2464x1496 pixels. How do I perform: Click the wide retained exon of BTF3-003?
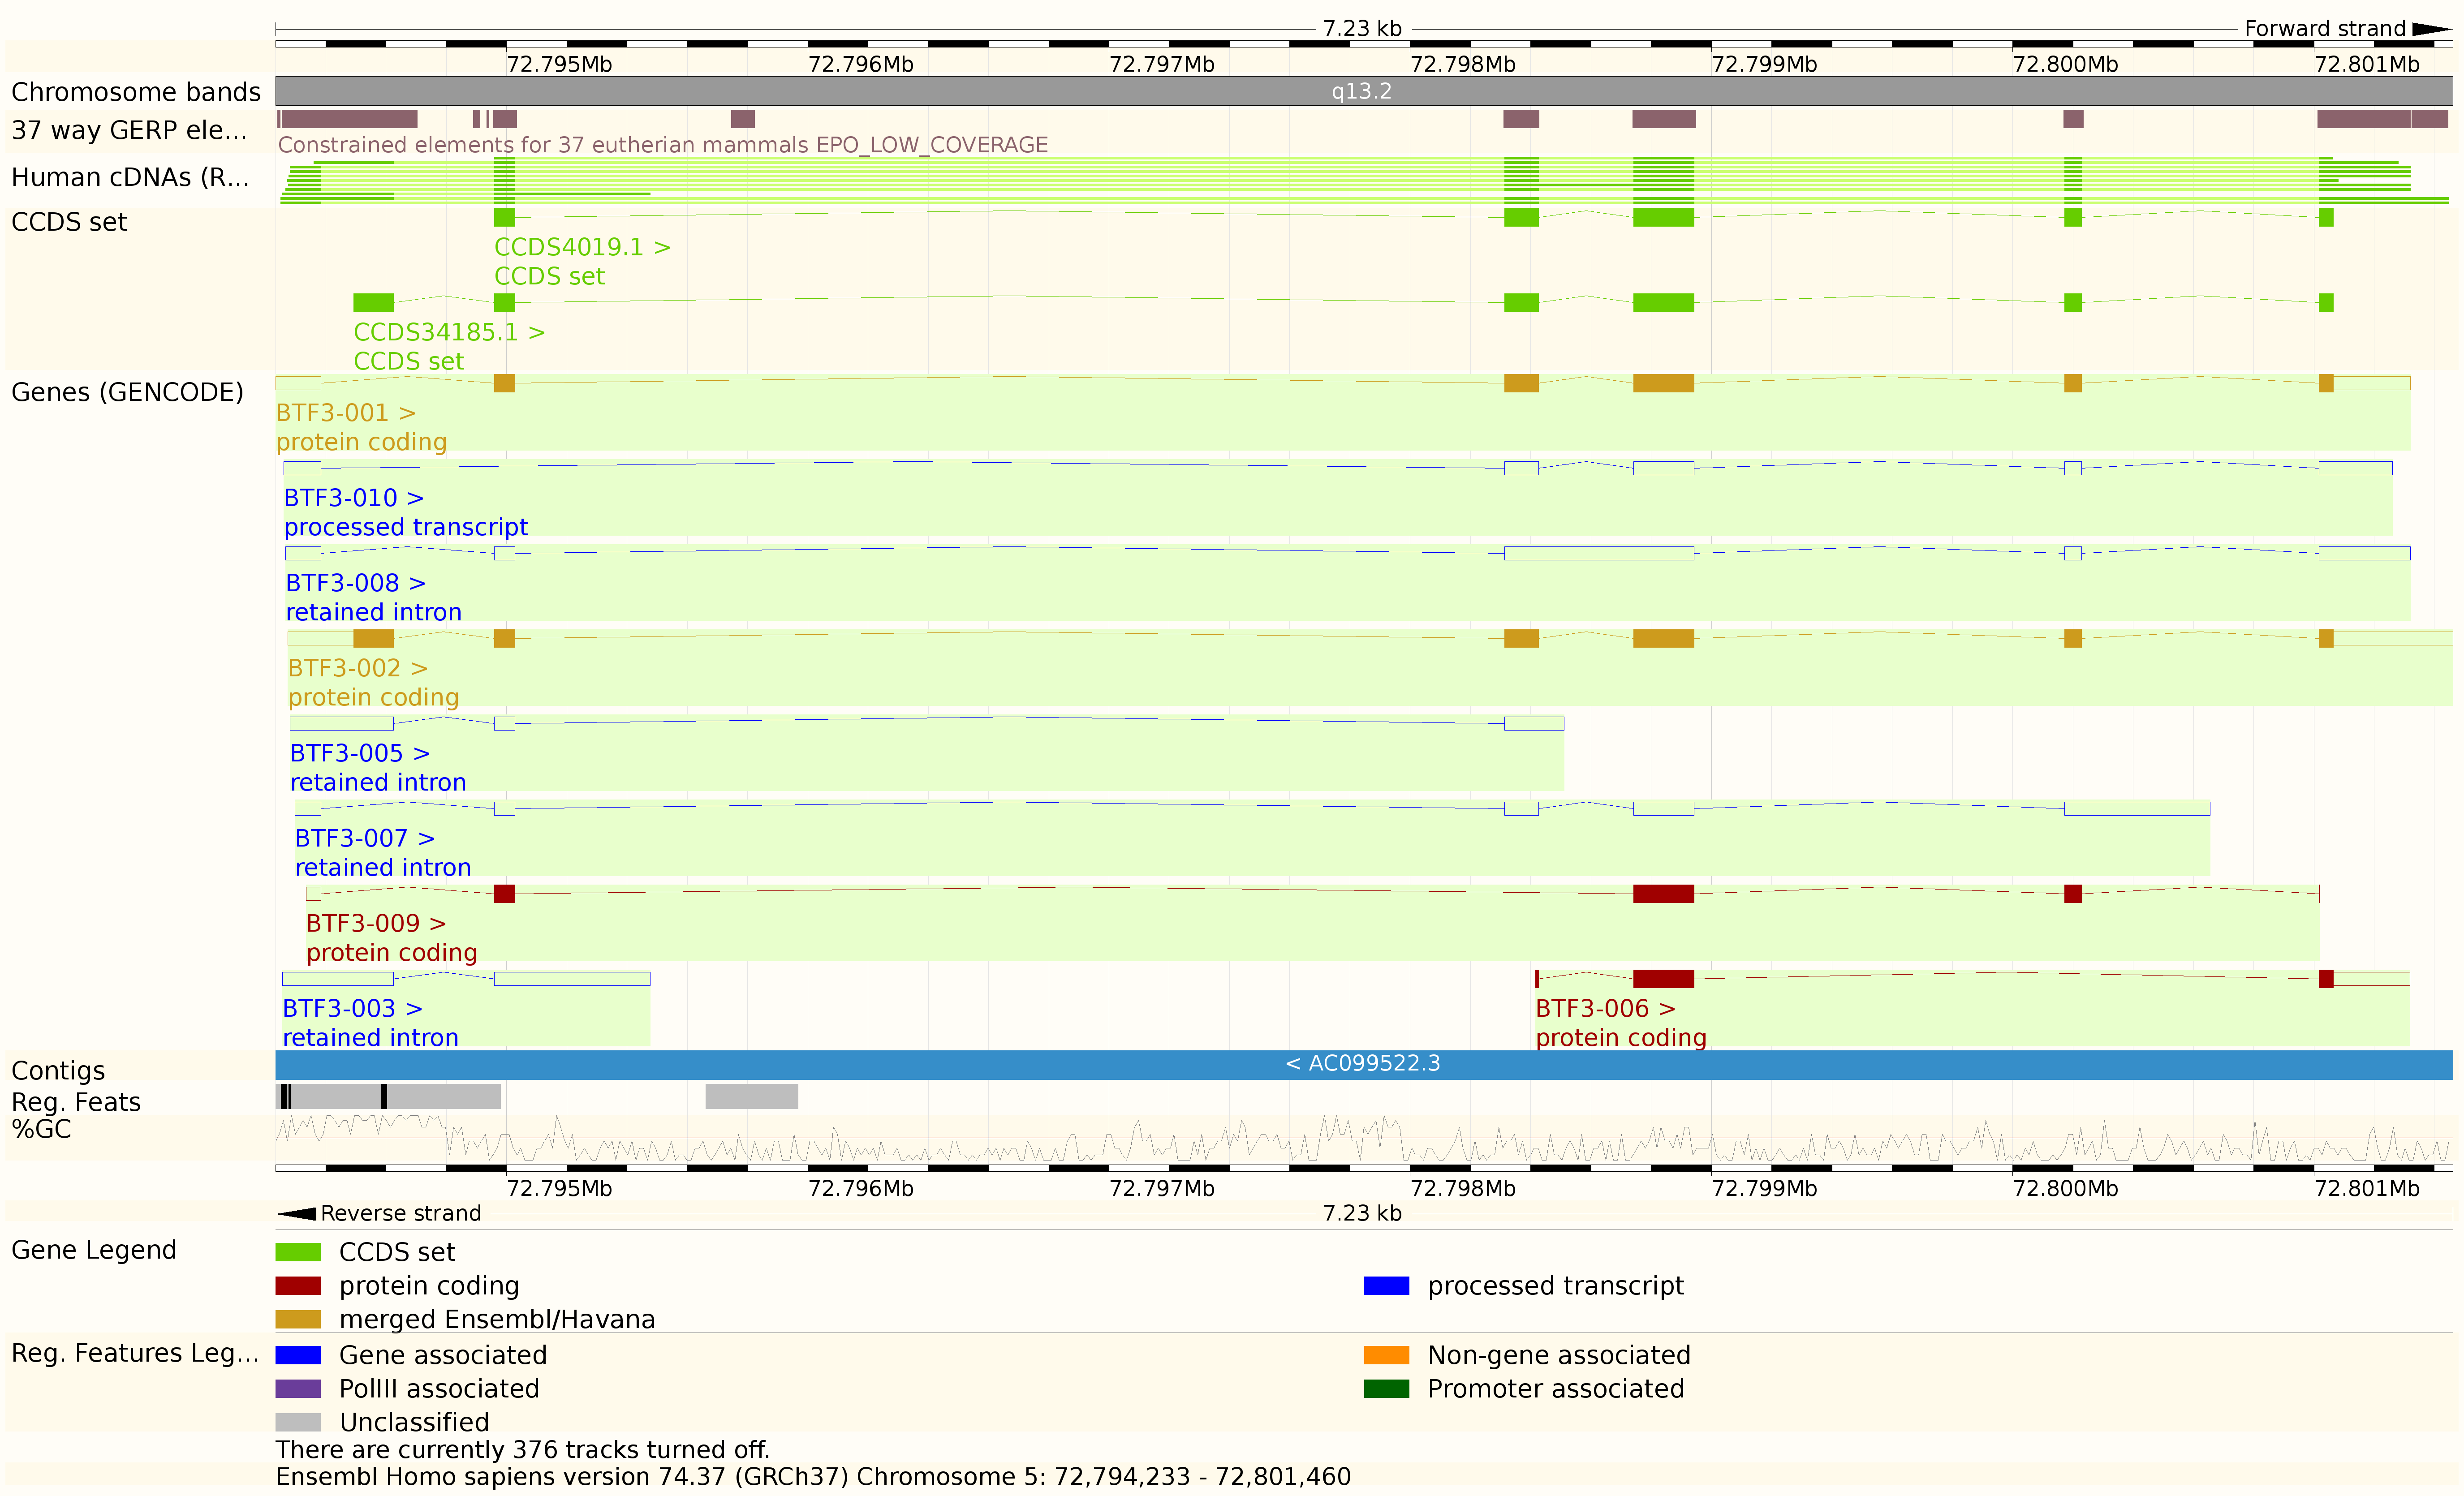pyautogui.click(x=572, y=979)
